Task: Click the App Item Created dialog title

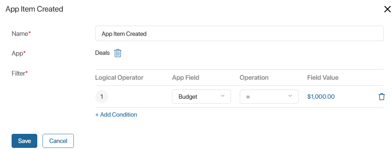Action: [34, 9]
